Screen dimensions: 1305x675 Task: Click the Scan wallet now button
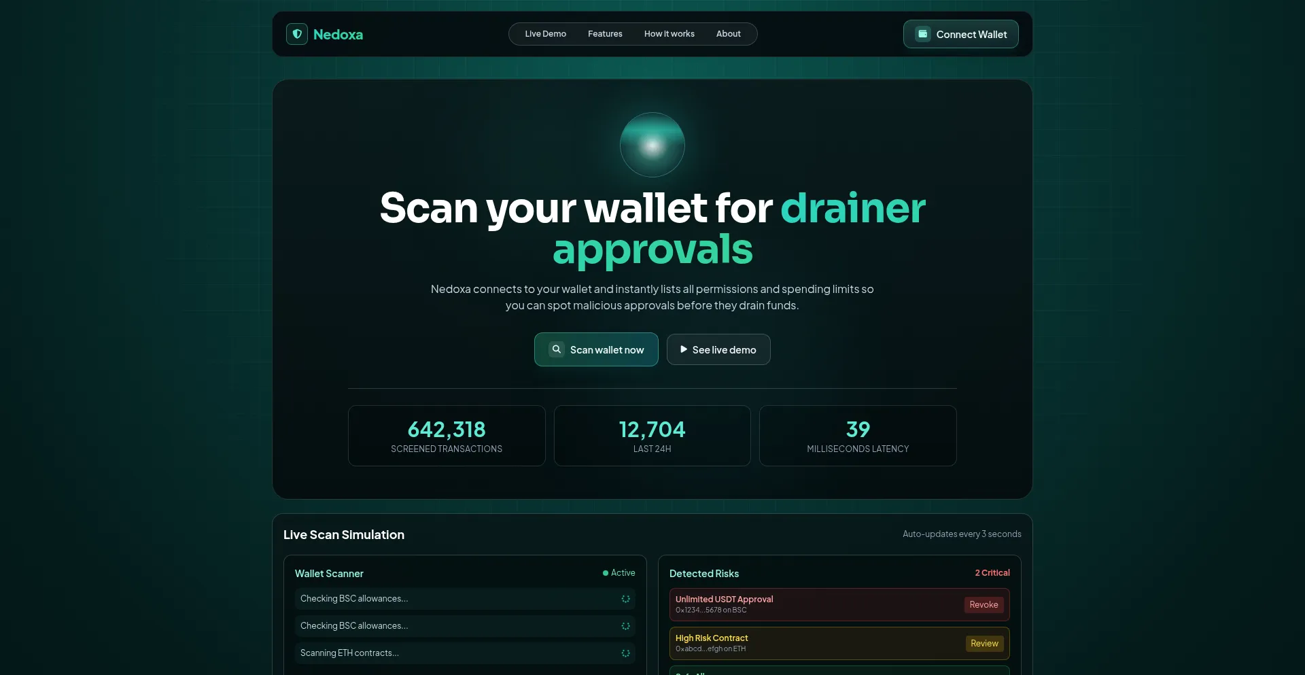tap(596, 349)
